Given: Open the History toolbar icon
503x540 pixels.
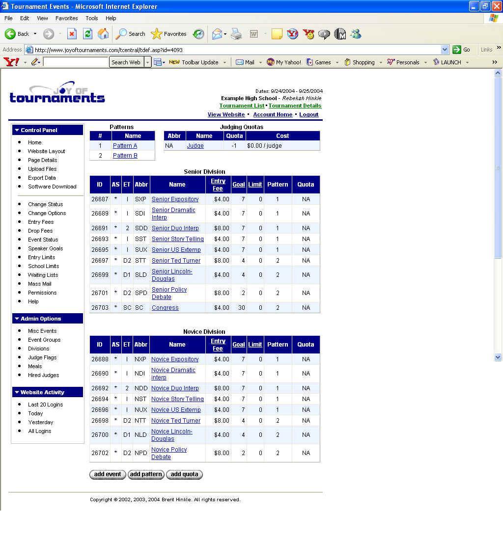Looking at the screenshot, I should click(198, 34).
